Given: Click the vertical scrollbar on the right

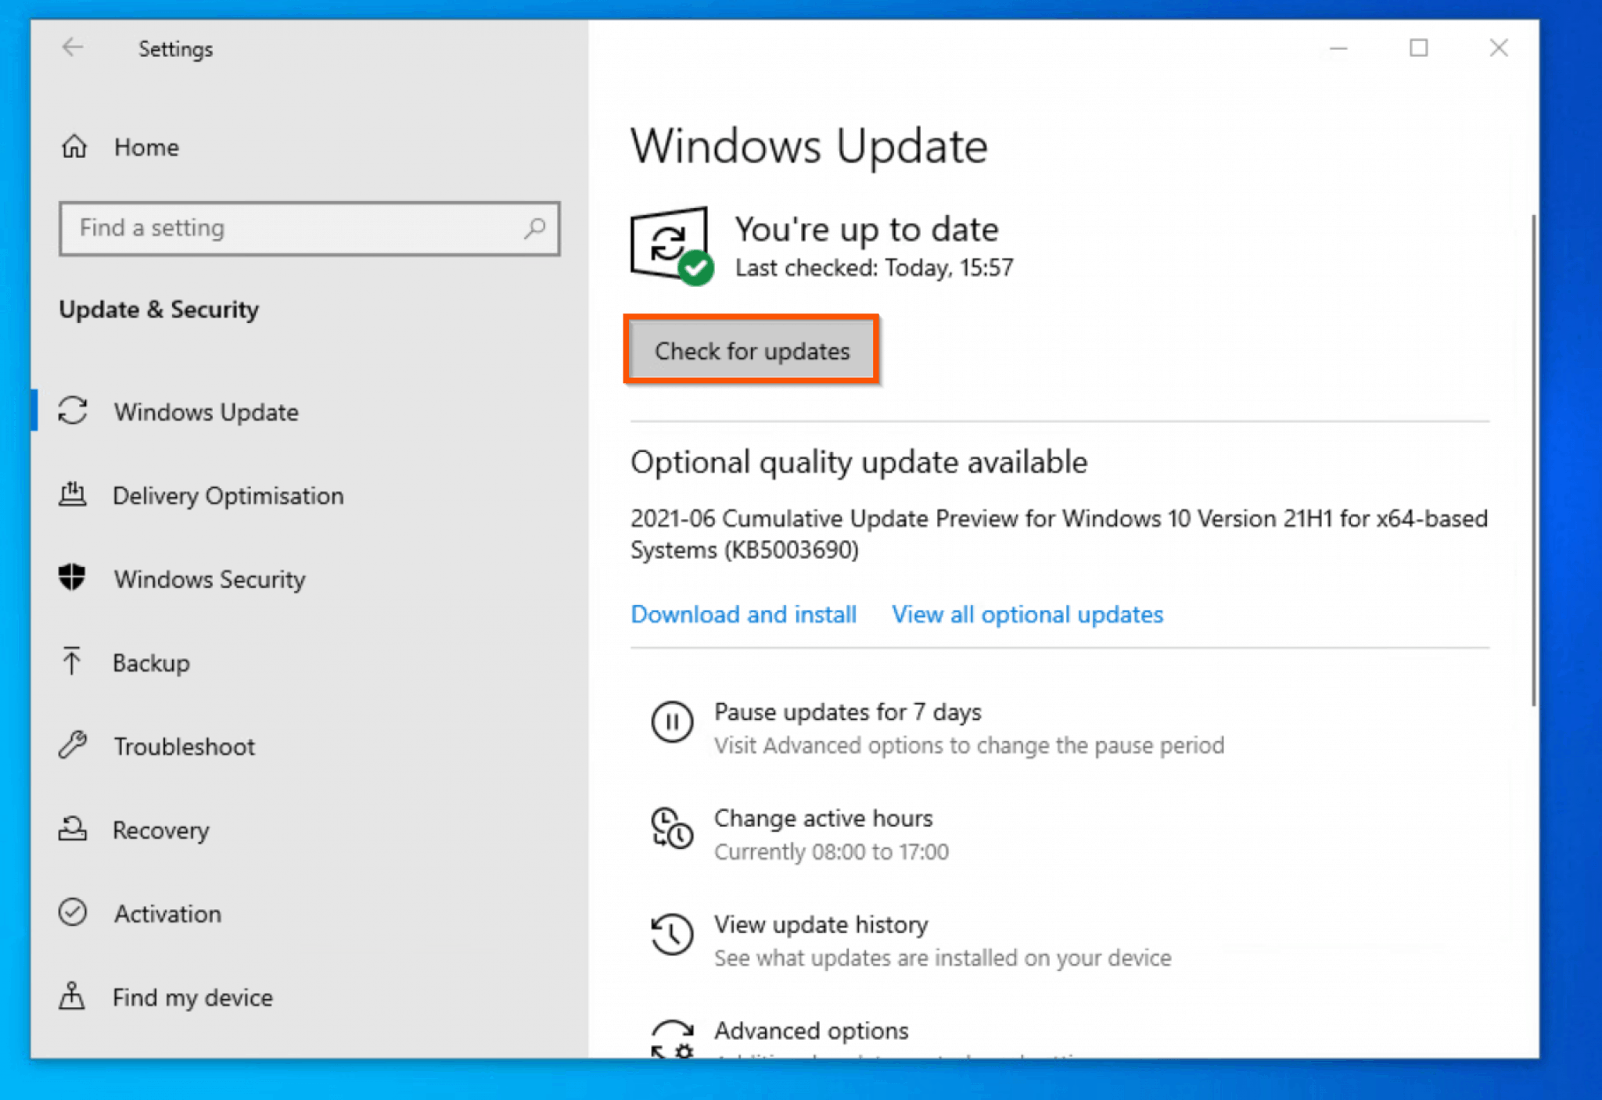Looking at the screenshot, I should [1533, 461].
